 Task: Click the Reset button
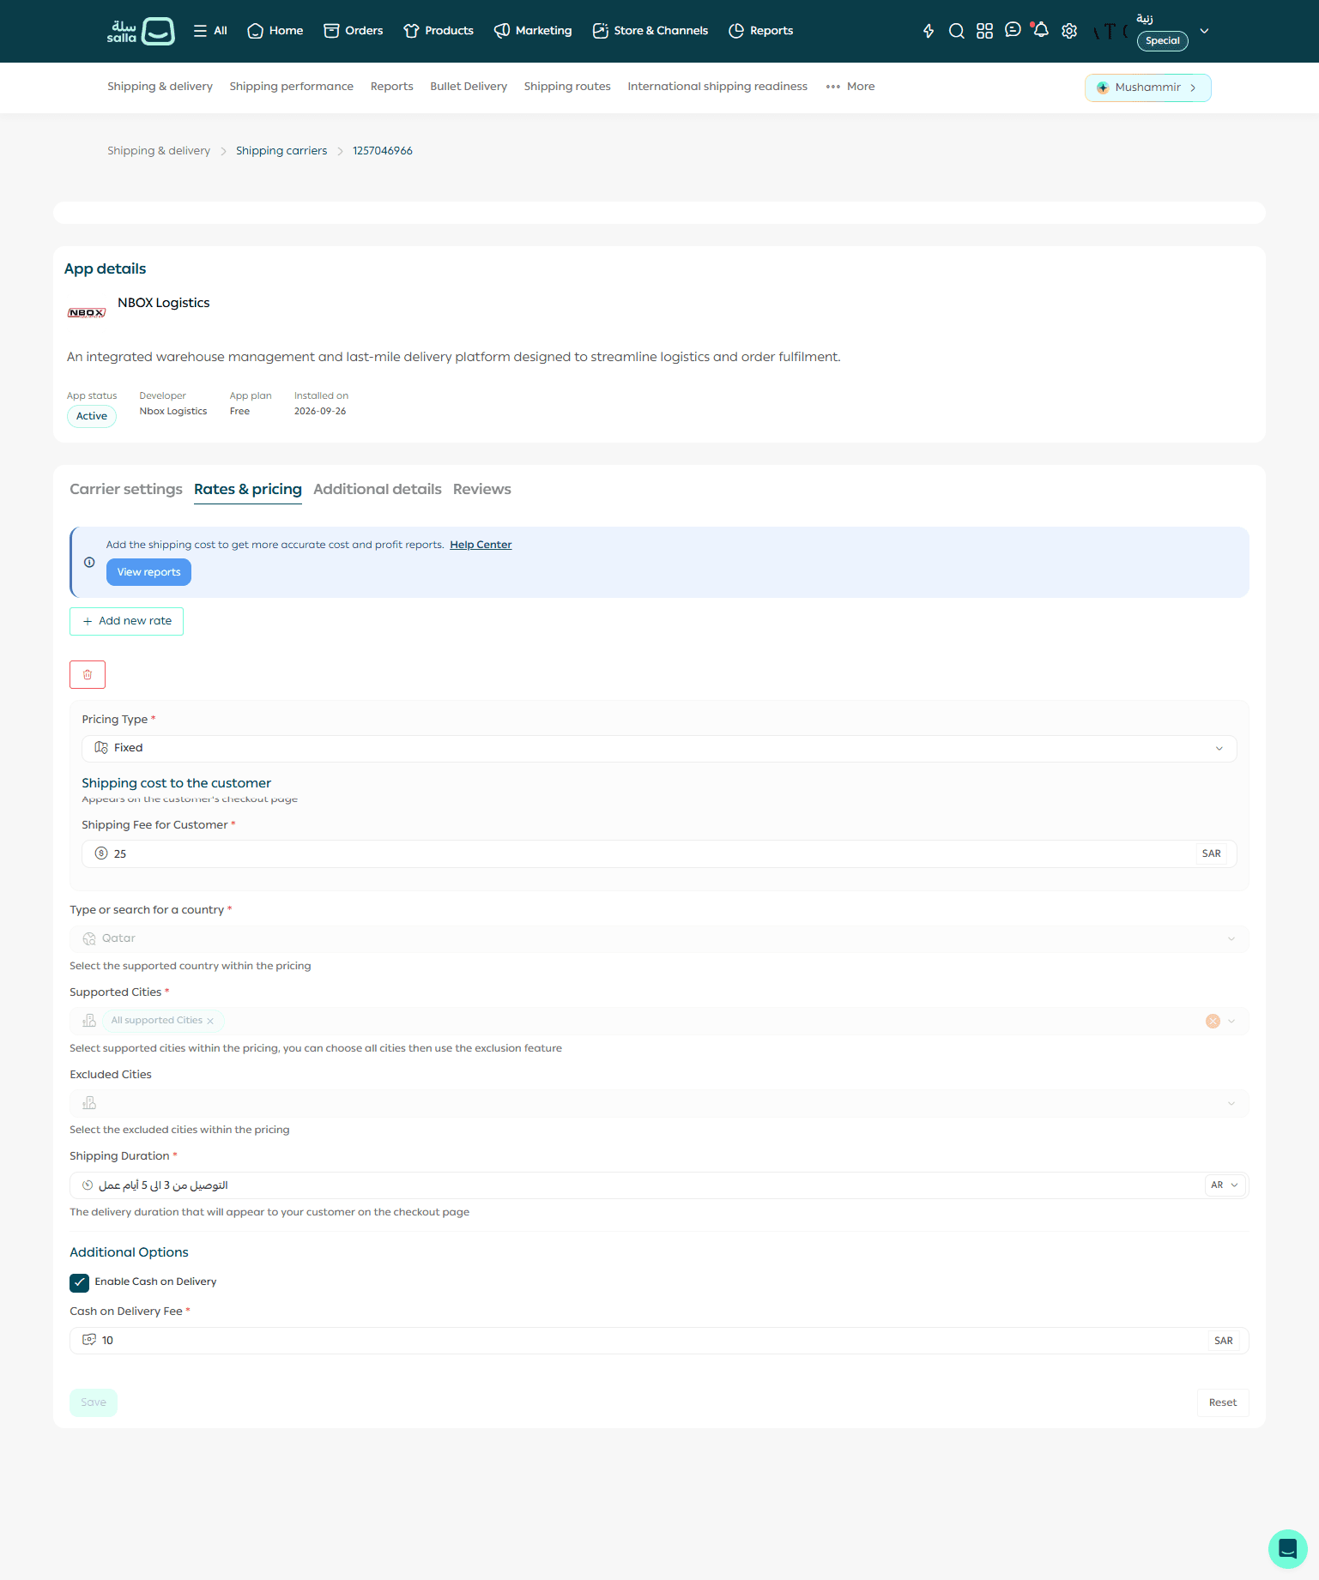coord(1223,1402)
